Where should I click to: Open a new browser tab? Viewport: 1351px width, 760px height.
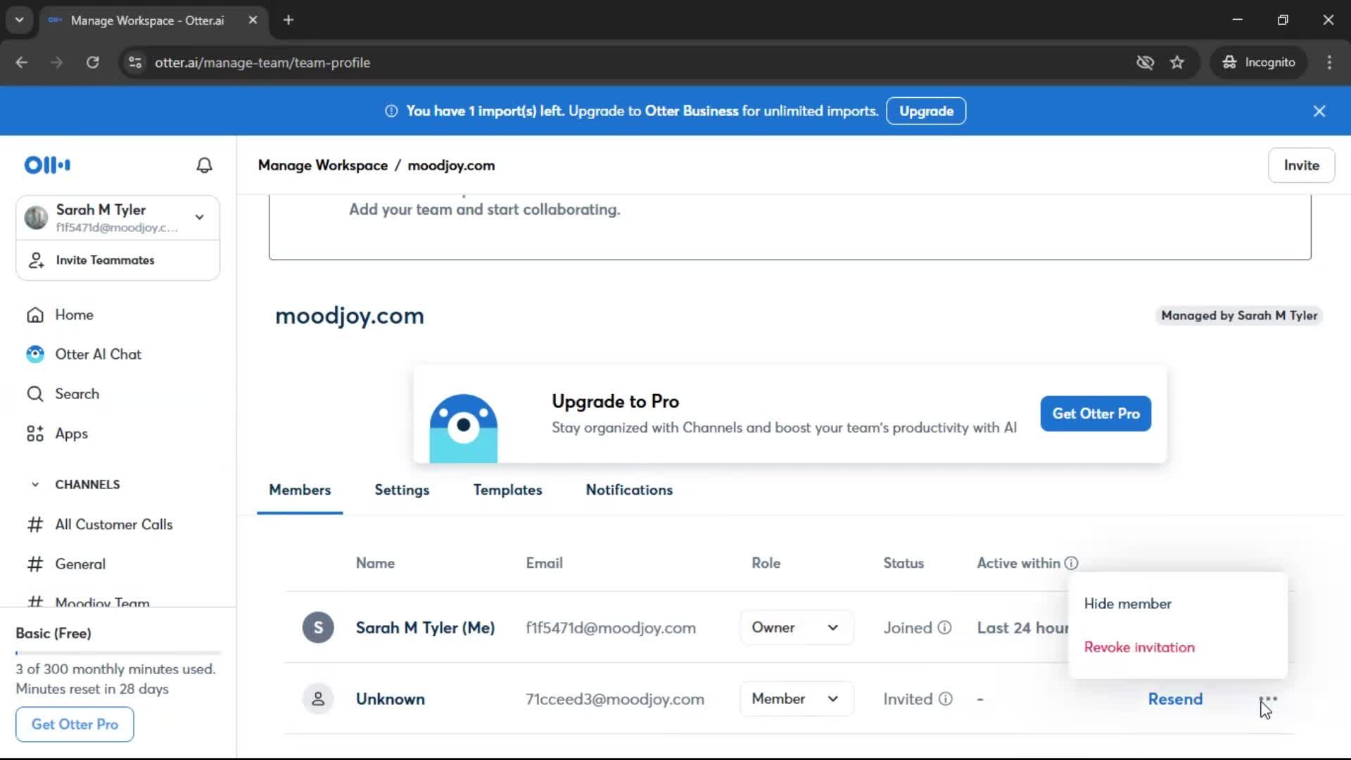288,20
